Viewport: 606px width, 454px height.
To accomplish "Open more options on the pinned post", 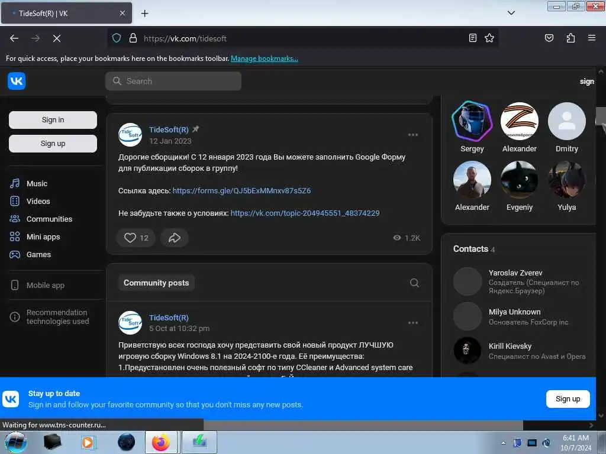I will [x=412, y=135].
